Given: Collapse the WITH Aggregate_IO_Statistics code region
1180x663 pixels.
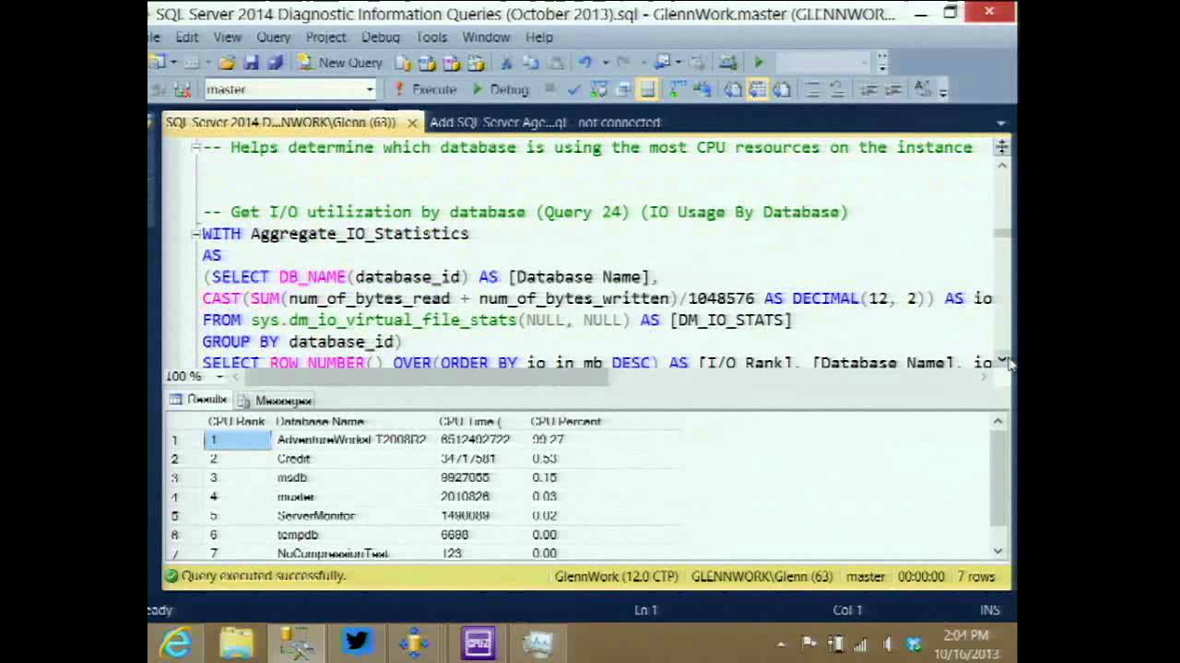Looking at the screenshot, I should click(195, 234).
